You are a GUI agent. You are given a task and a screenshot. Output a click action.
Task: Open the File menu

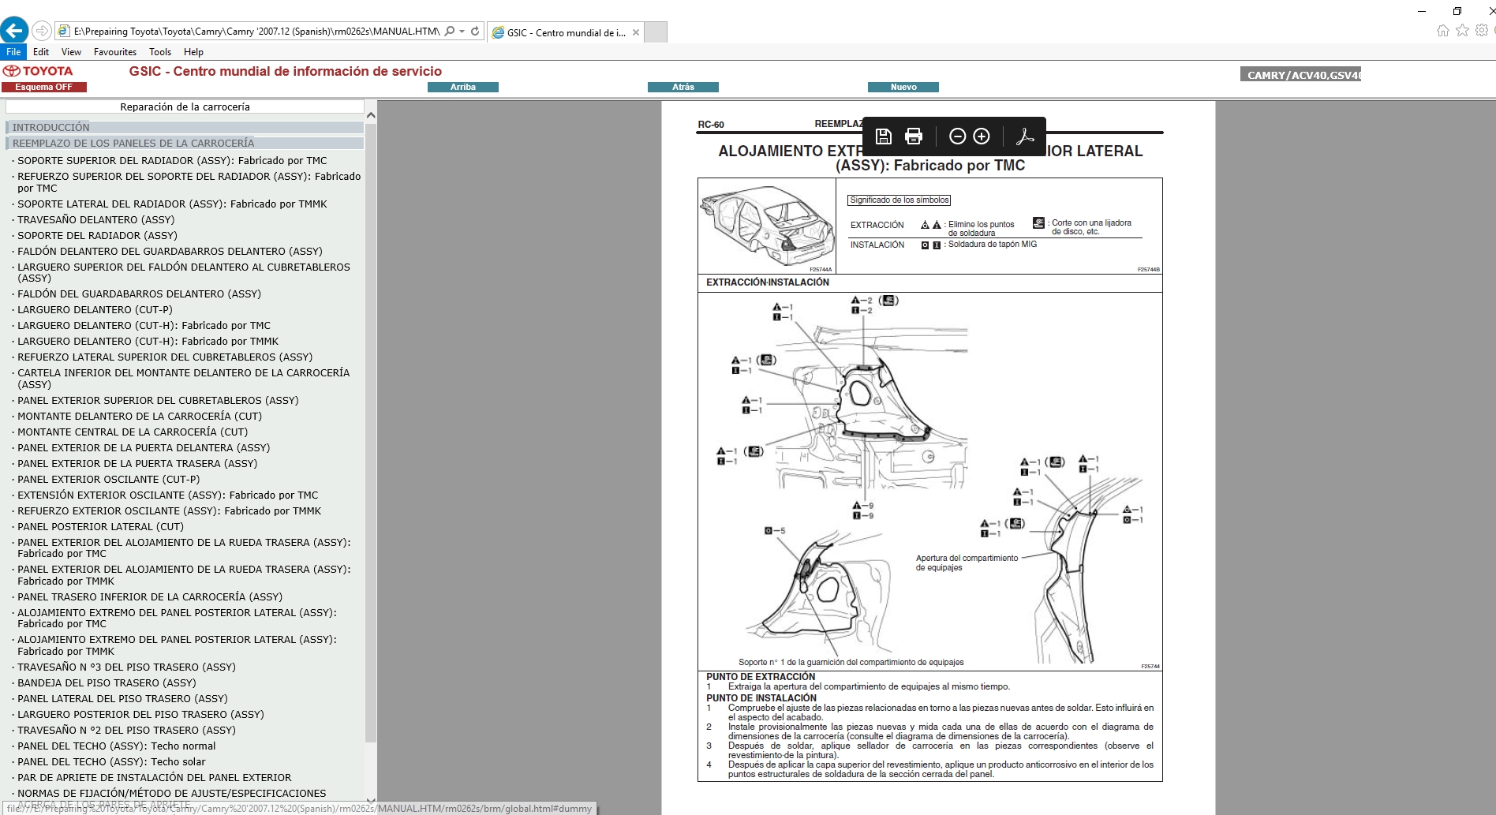pos(13,51)
